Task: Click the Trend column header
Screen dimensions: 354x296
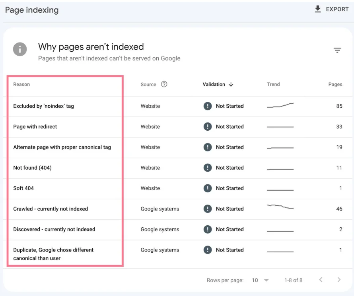Action: click(273, 84)
